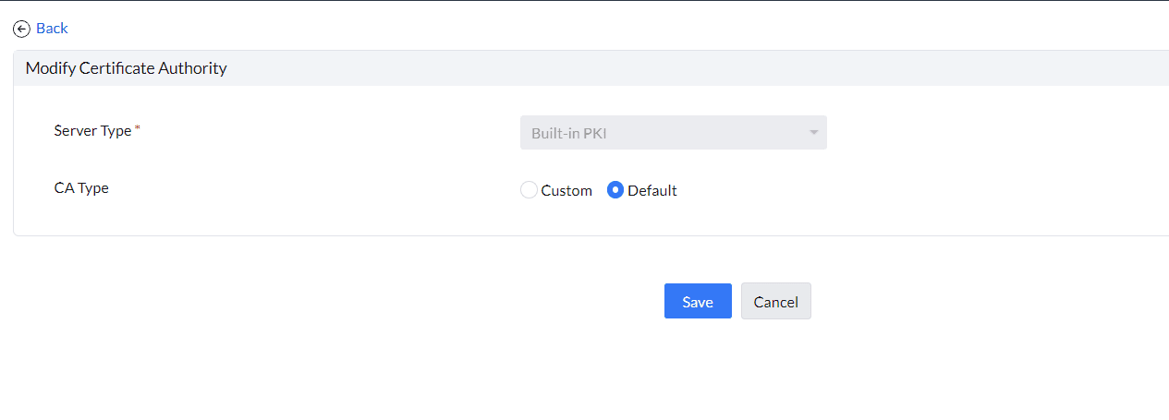The width and height of the screenshot is (1169, 420).
Task: Select the Default CA type radio button
Action: [615, 190]
